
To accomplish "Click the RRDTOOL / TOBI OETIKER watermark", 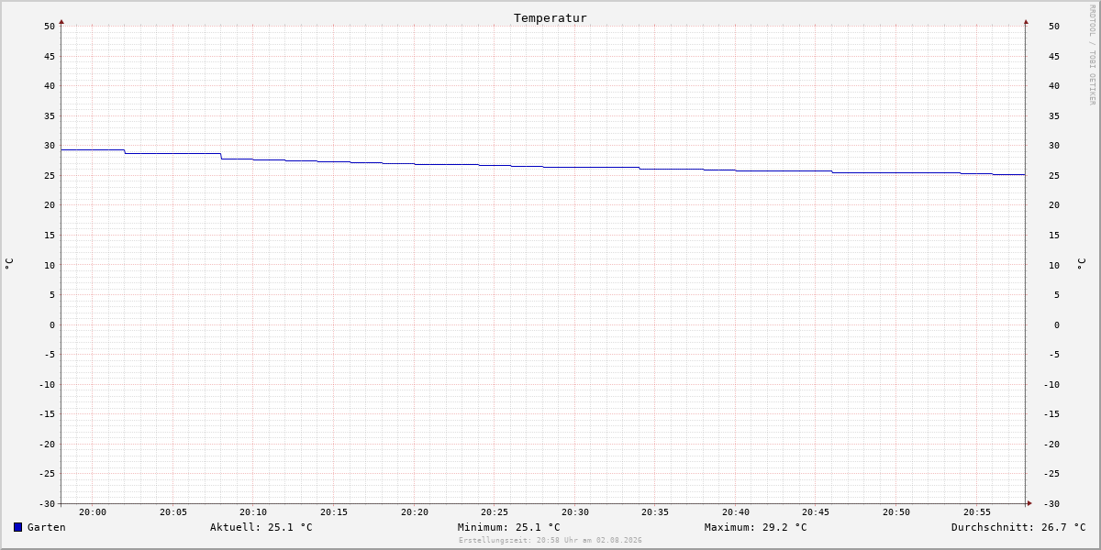I will tap(1092, 55).
